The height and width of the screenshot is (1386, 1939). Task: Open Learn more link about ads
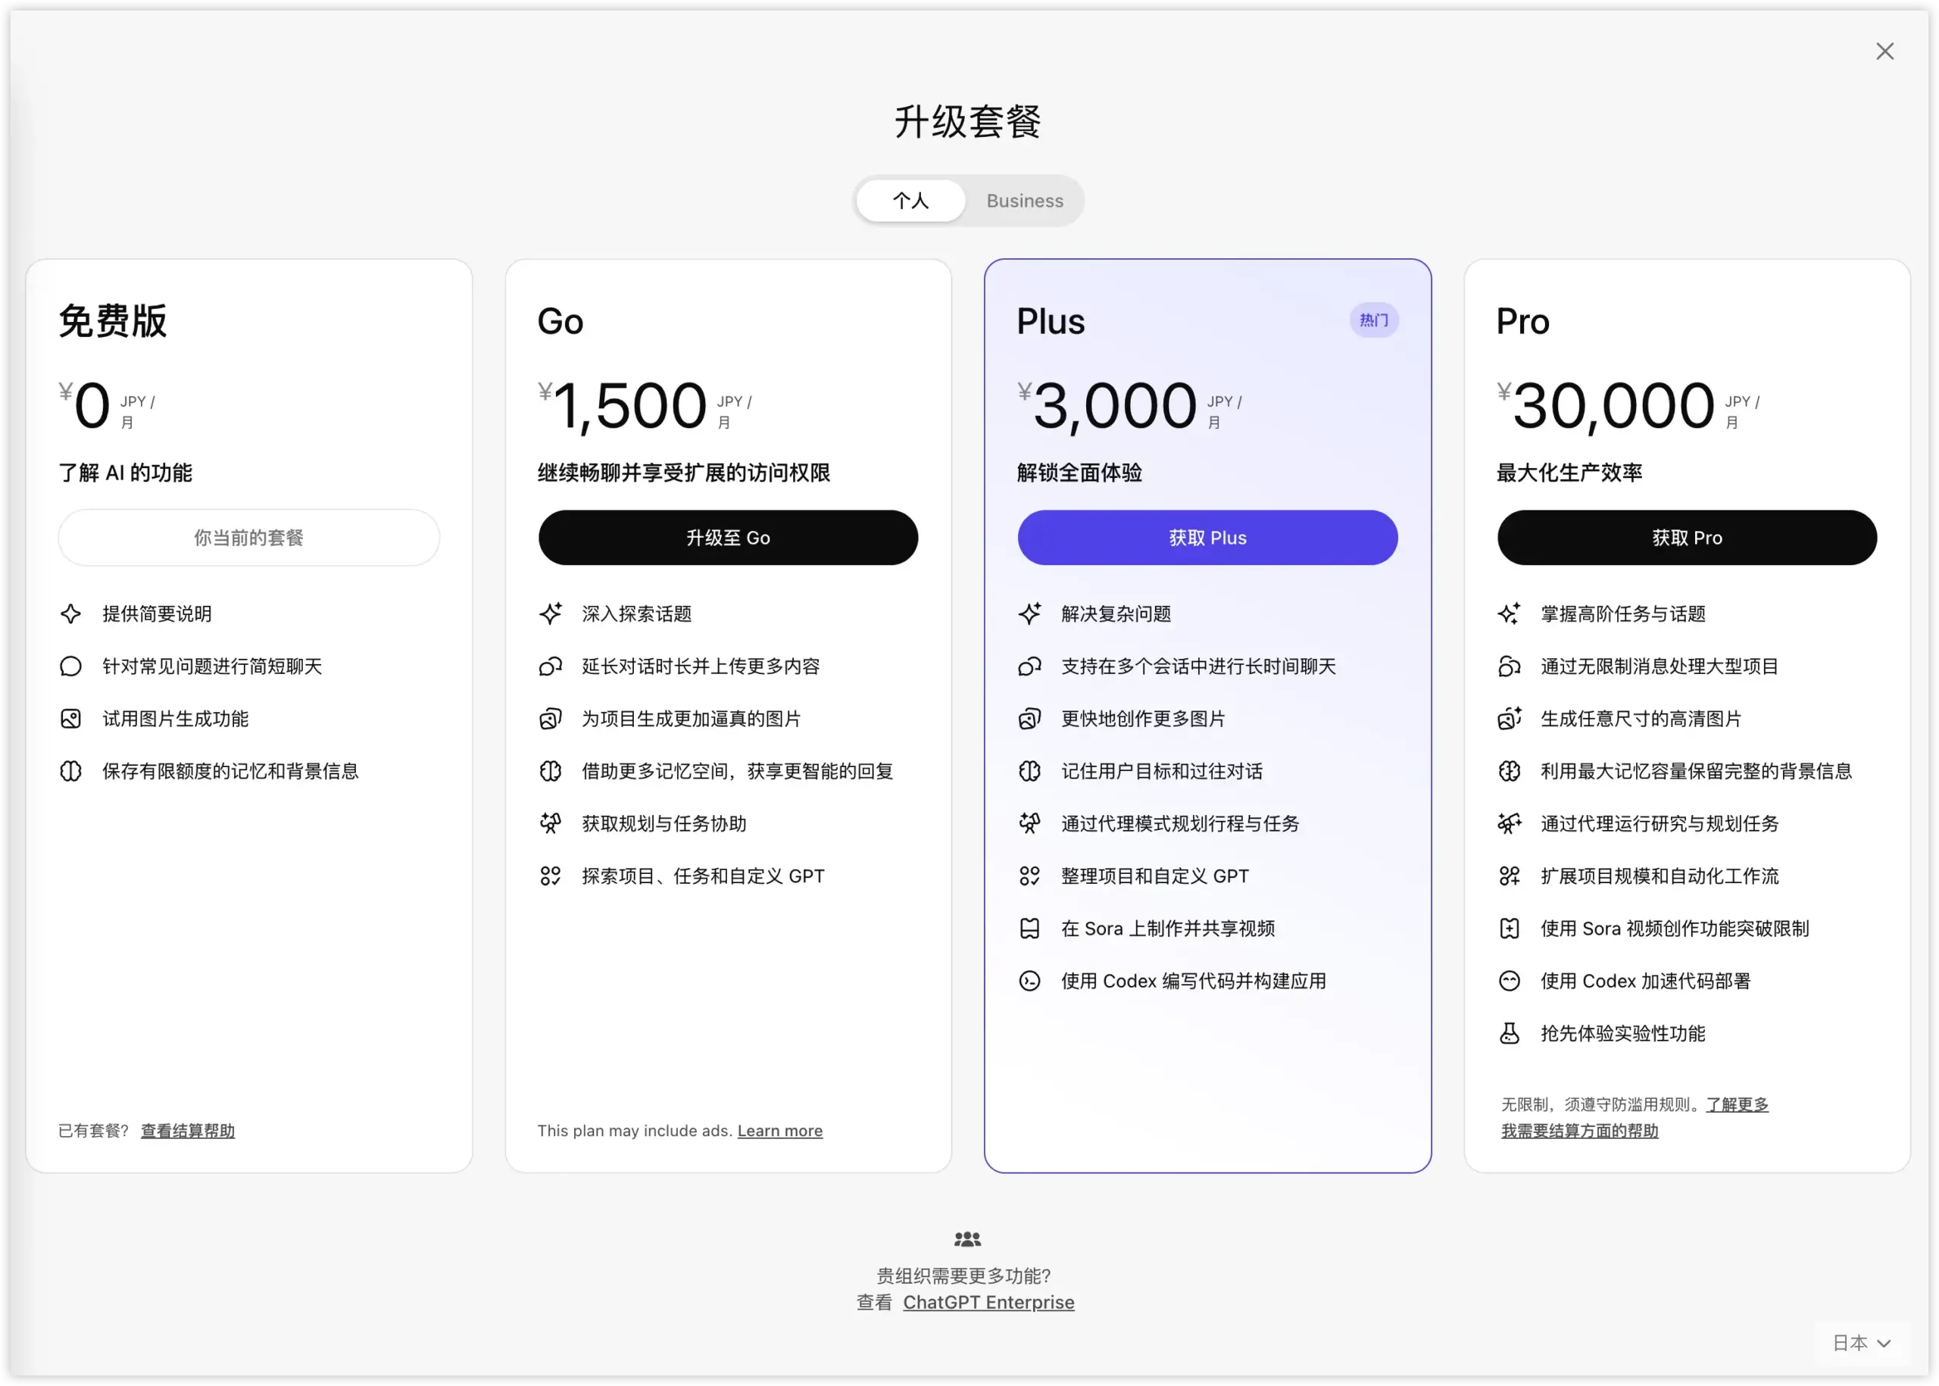(x=779, y=1131)
